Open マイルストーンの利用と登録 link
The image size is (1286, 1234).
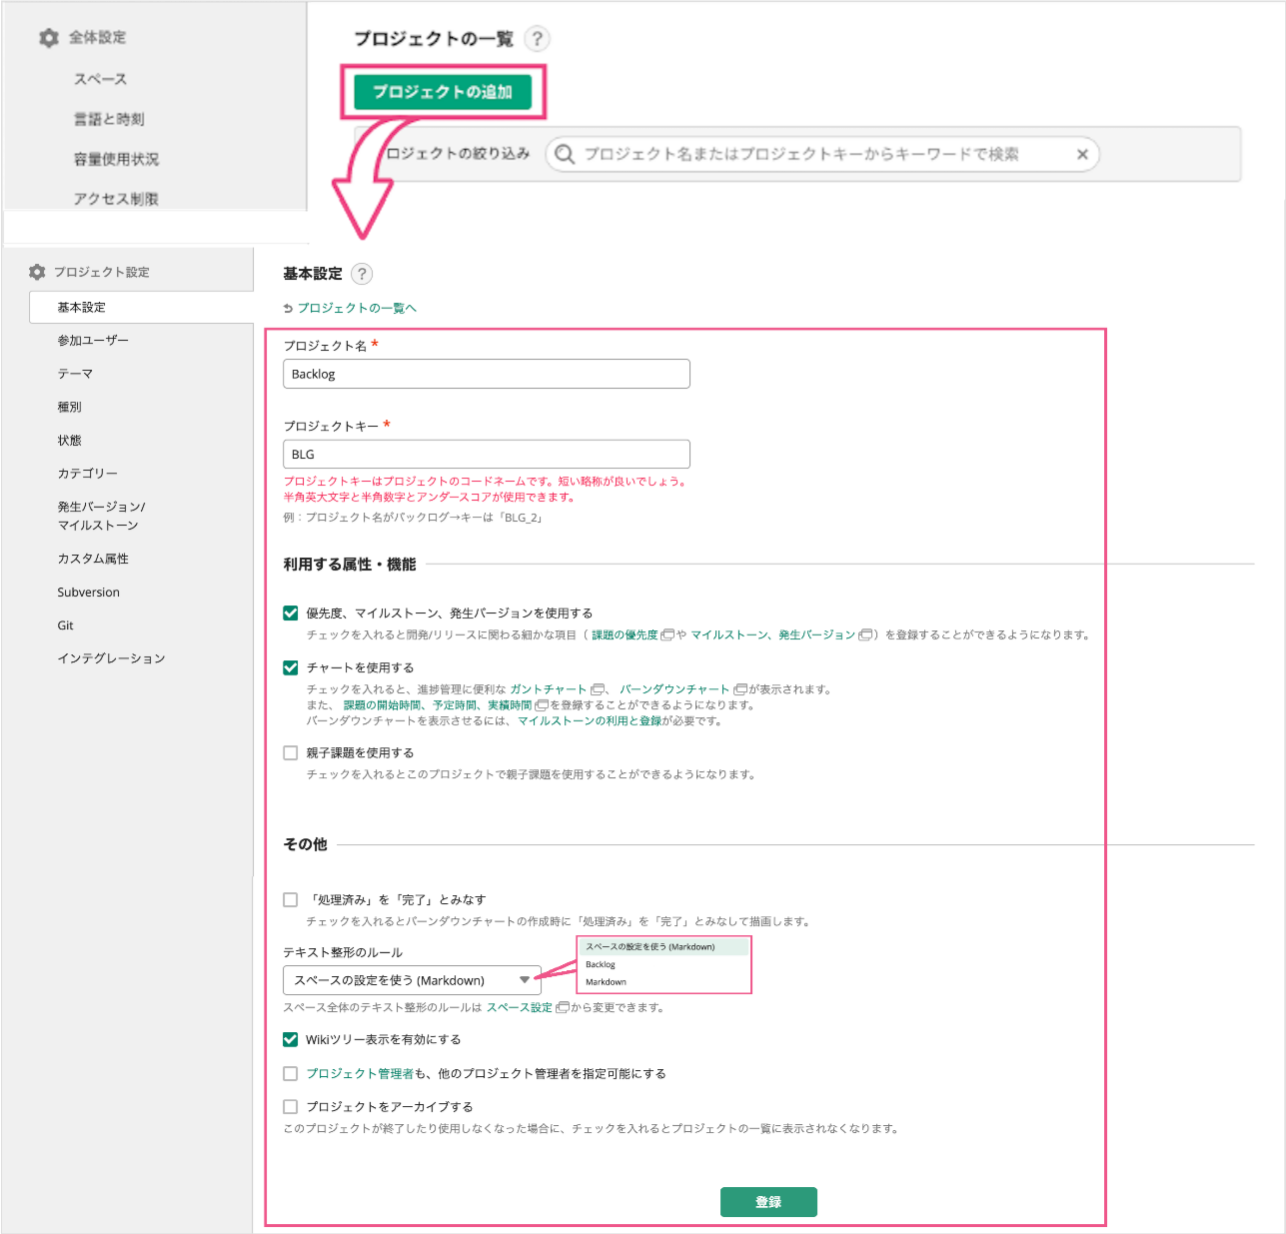pyautogui.click(x=590, y=720)
